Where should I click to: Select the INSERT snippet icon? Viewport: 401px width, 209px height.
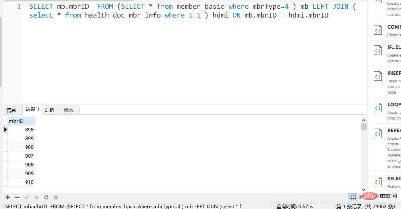click(x=377, y=76)
